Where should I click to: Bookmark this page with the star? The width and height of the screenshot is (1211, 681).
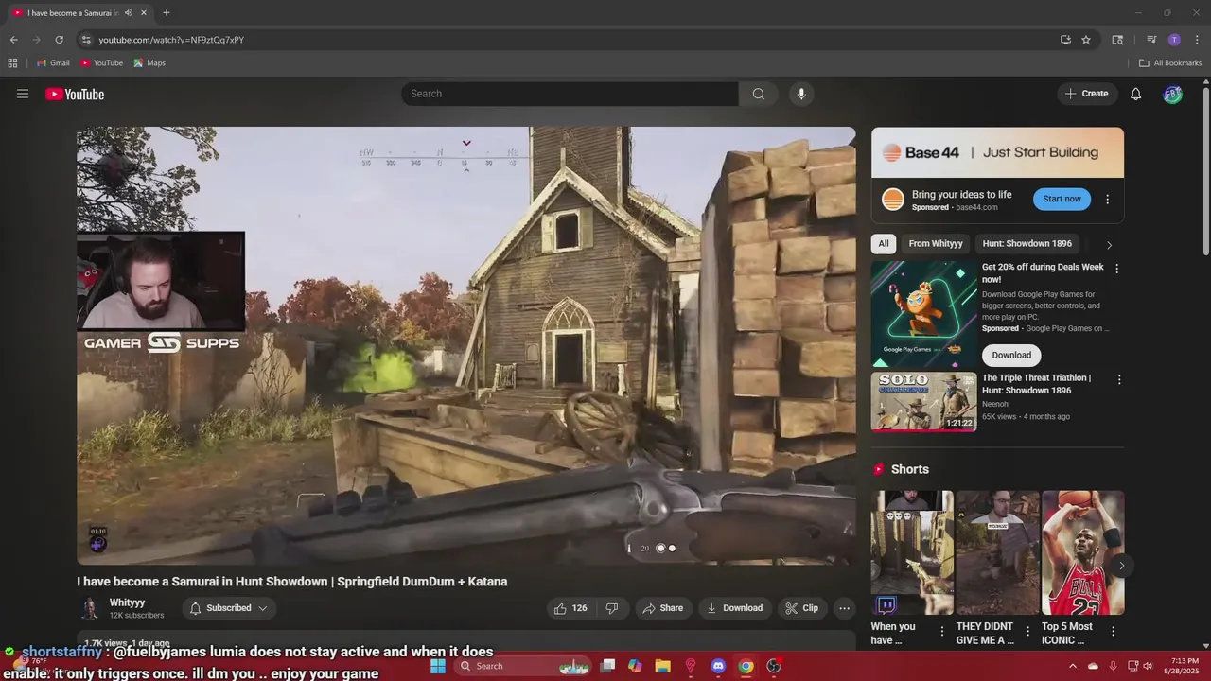tap(1086, 40)
